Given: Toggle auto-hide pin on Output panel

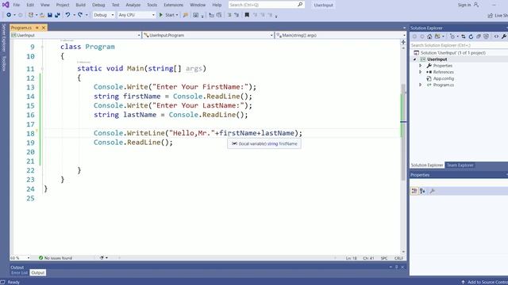Looking at the screenshot, I should tap(396, 267).
